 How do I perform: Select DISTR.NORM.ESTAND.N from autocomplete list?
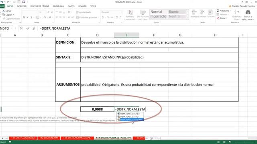131,114
